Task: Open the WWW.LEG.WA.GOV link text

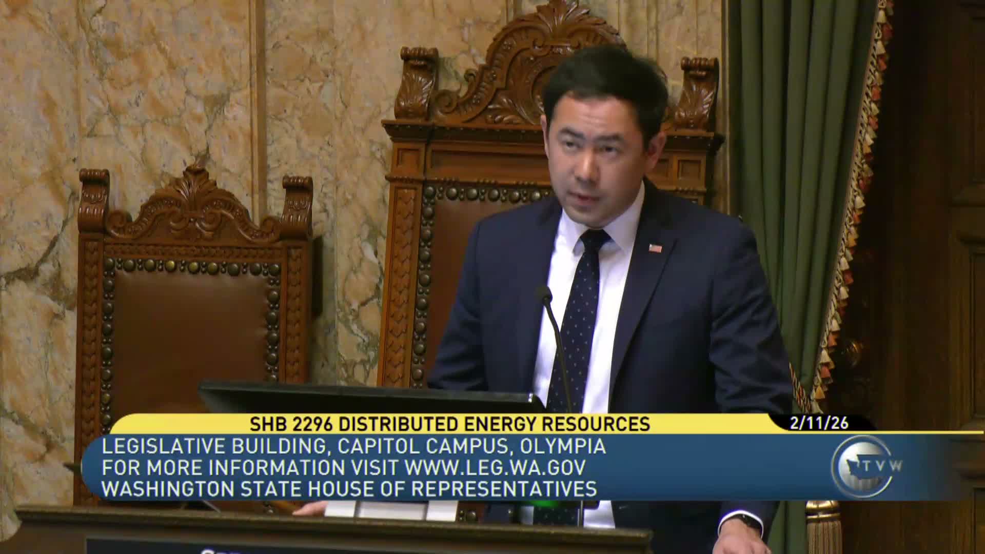Action: tap(494, 467)
